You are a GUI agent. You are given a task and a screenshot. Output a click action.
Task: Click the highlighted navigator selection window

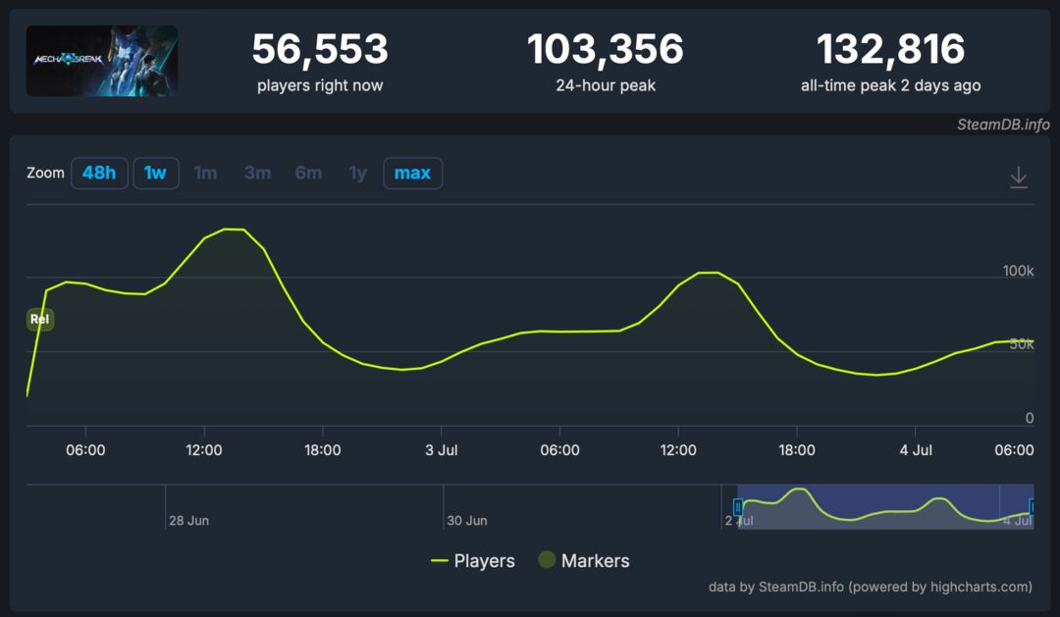tap(885, 507)
